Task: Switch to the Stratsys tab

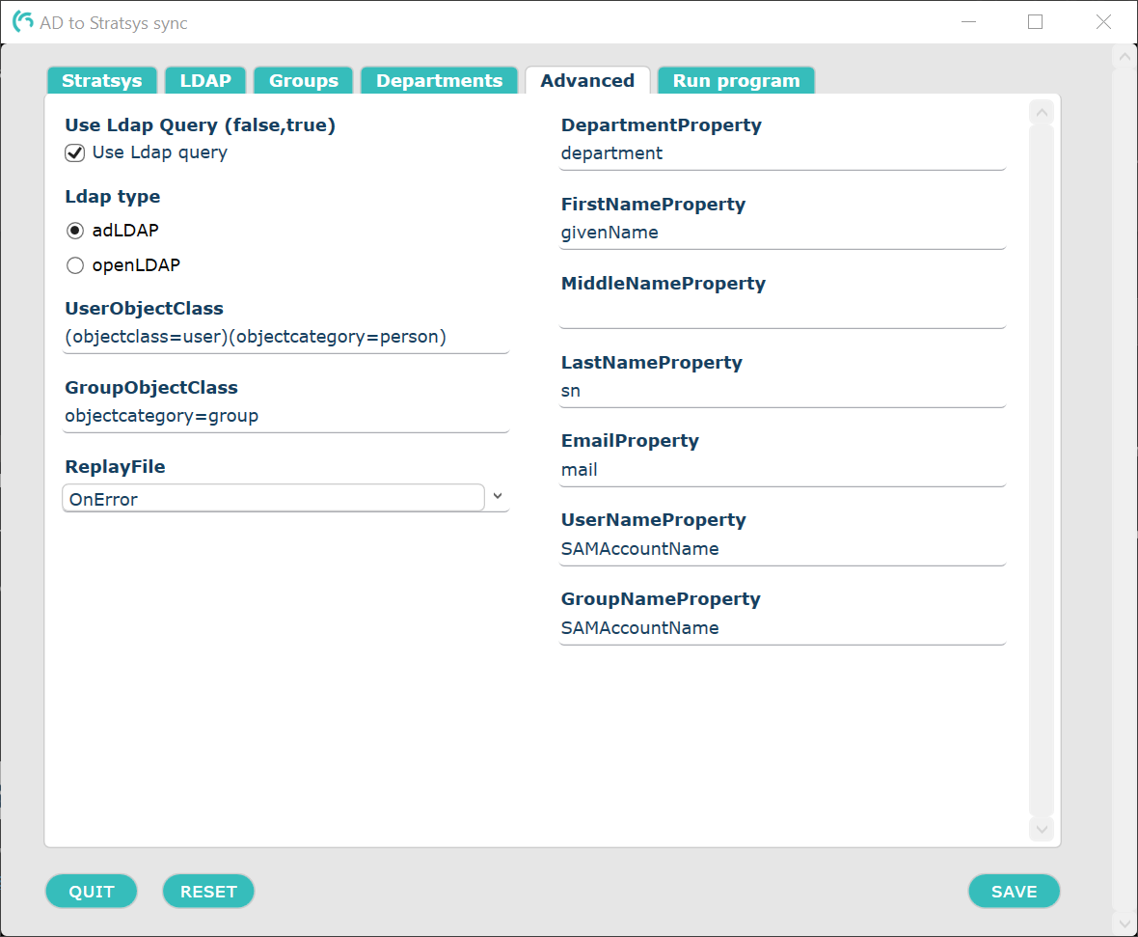Action: (x=101, y=81)
